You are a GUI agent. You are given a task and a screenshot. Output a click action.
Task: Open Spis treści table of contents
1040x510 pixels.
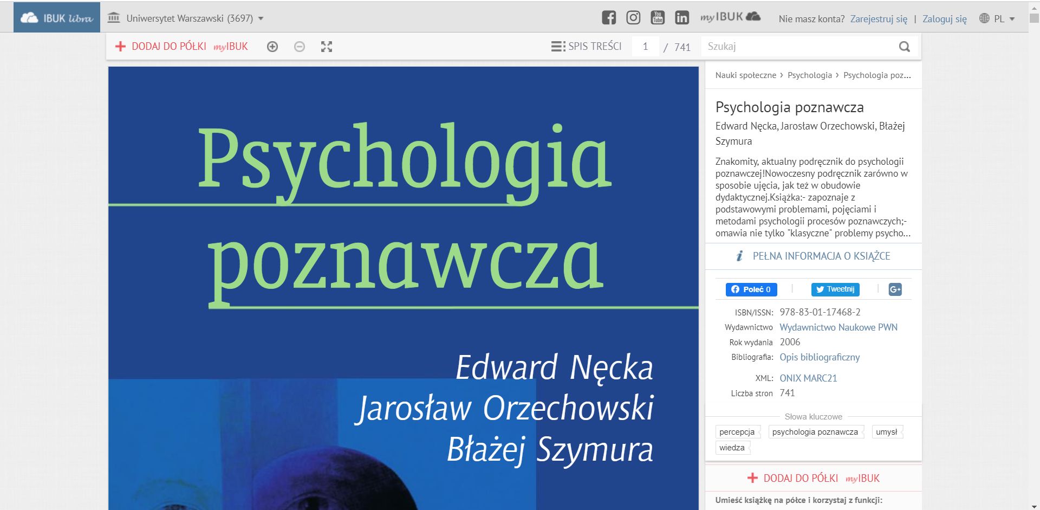click(586, 47)
